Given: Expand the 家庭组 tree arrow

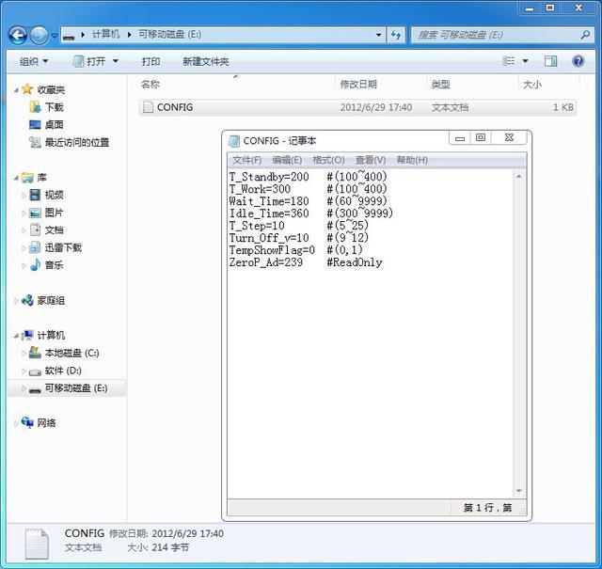Looking at the screenshot, I should [16, 301].
